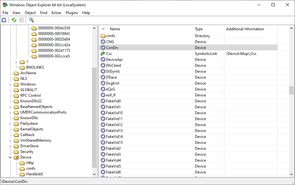Click the object list scroll down arrow
Viewport: 295px width, 185px height.
click(291, 174)
